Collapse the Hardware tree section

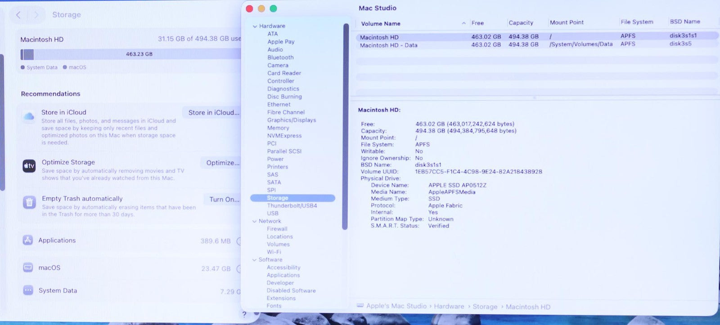(x=255, y=27)
